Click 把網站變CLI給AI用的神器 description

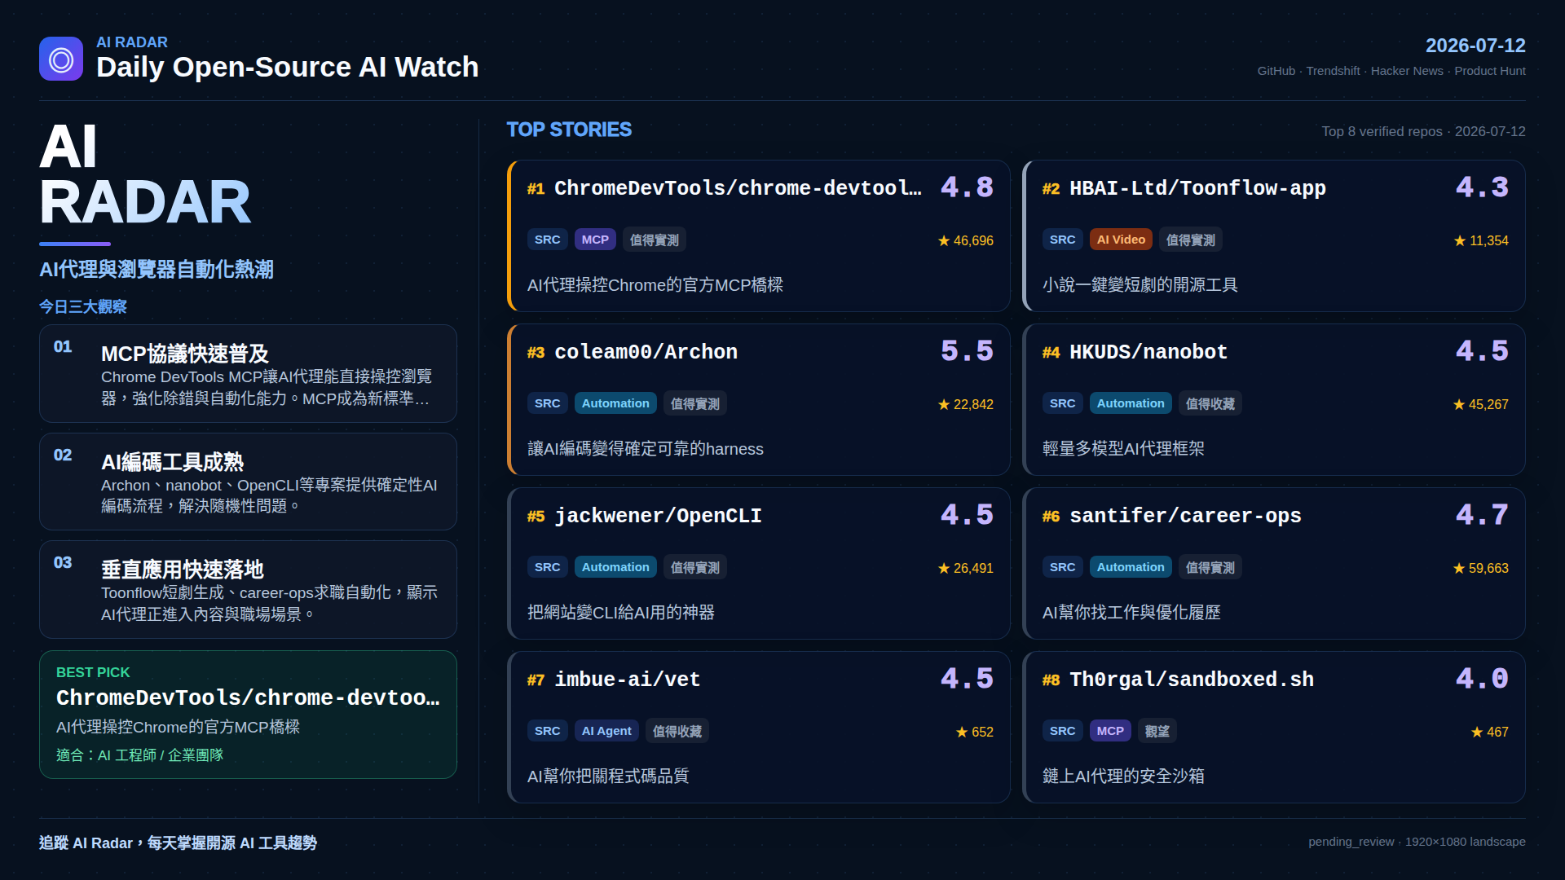(621, 613)
